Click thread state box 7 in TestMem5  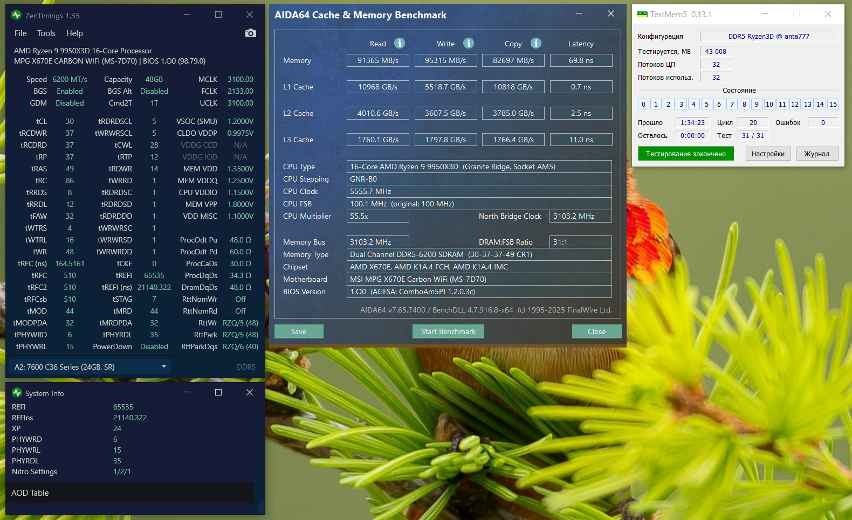[x=732, y=104]
